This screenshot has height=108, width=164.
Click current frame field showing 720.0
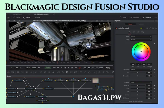coord(108,68)
